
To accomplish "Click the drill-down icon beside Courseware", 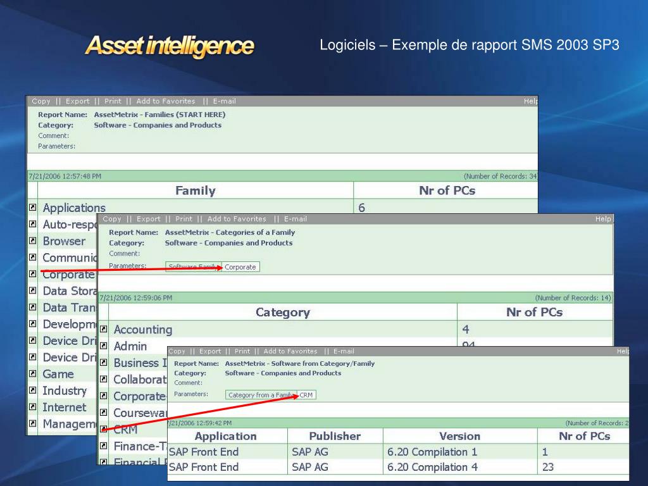I will click(x=104, y=413).
